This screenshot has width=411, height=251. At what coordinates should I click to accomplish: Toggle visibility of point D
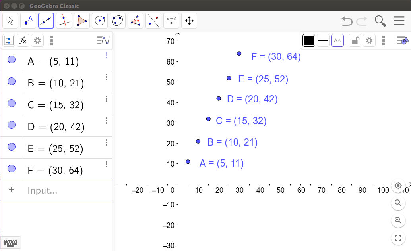(12, 125)
